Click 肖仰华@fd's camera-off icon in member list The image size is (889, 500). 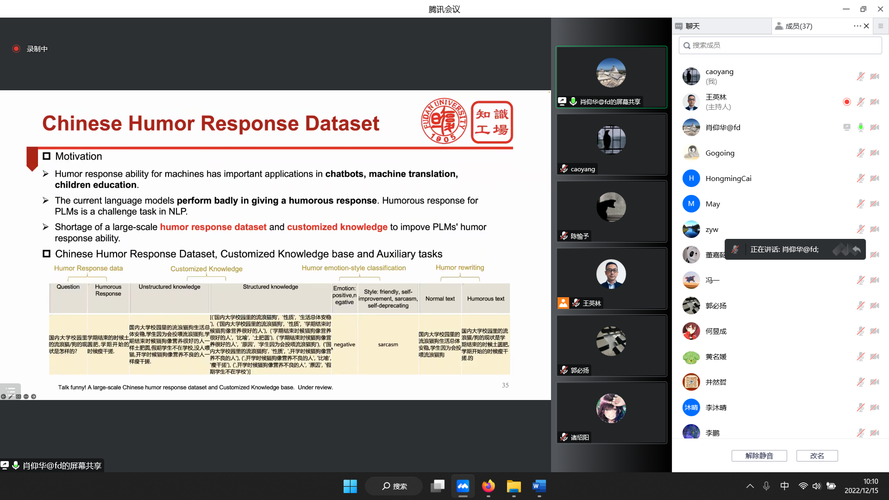coord(875,127)
